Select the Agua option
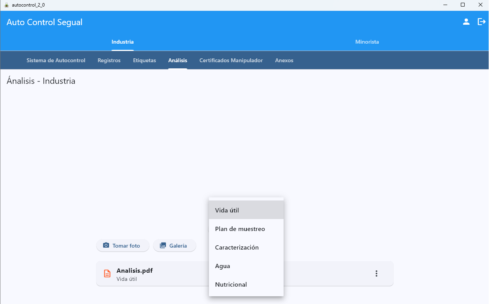Screen dimensions: 489x304 [246, 266]
